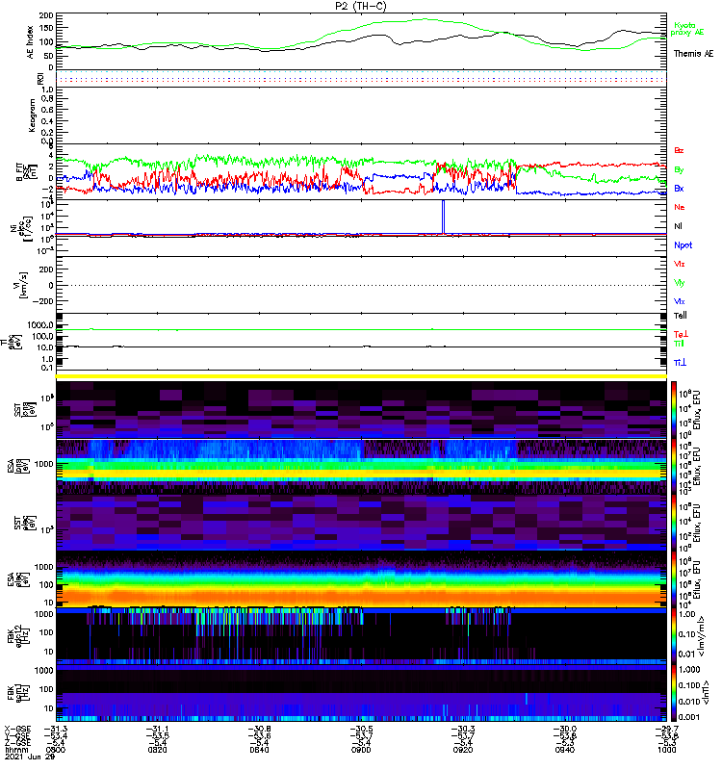Select the blue Bx legend label
The width and height of the screenshot is (722, 770).
coord(679,188)
